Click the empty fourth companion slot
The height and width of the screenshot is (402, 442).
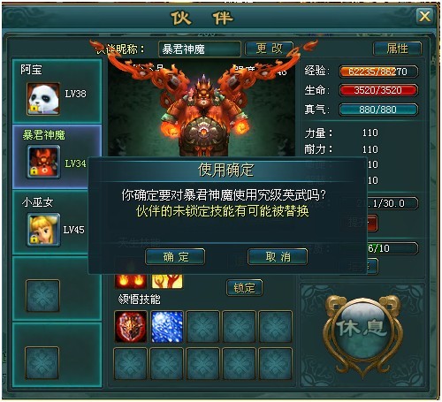43,296
